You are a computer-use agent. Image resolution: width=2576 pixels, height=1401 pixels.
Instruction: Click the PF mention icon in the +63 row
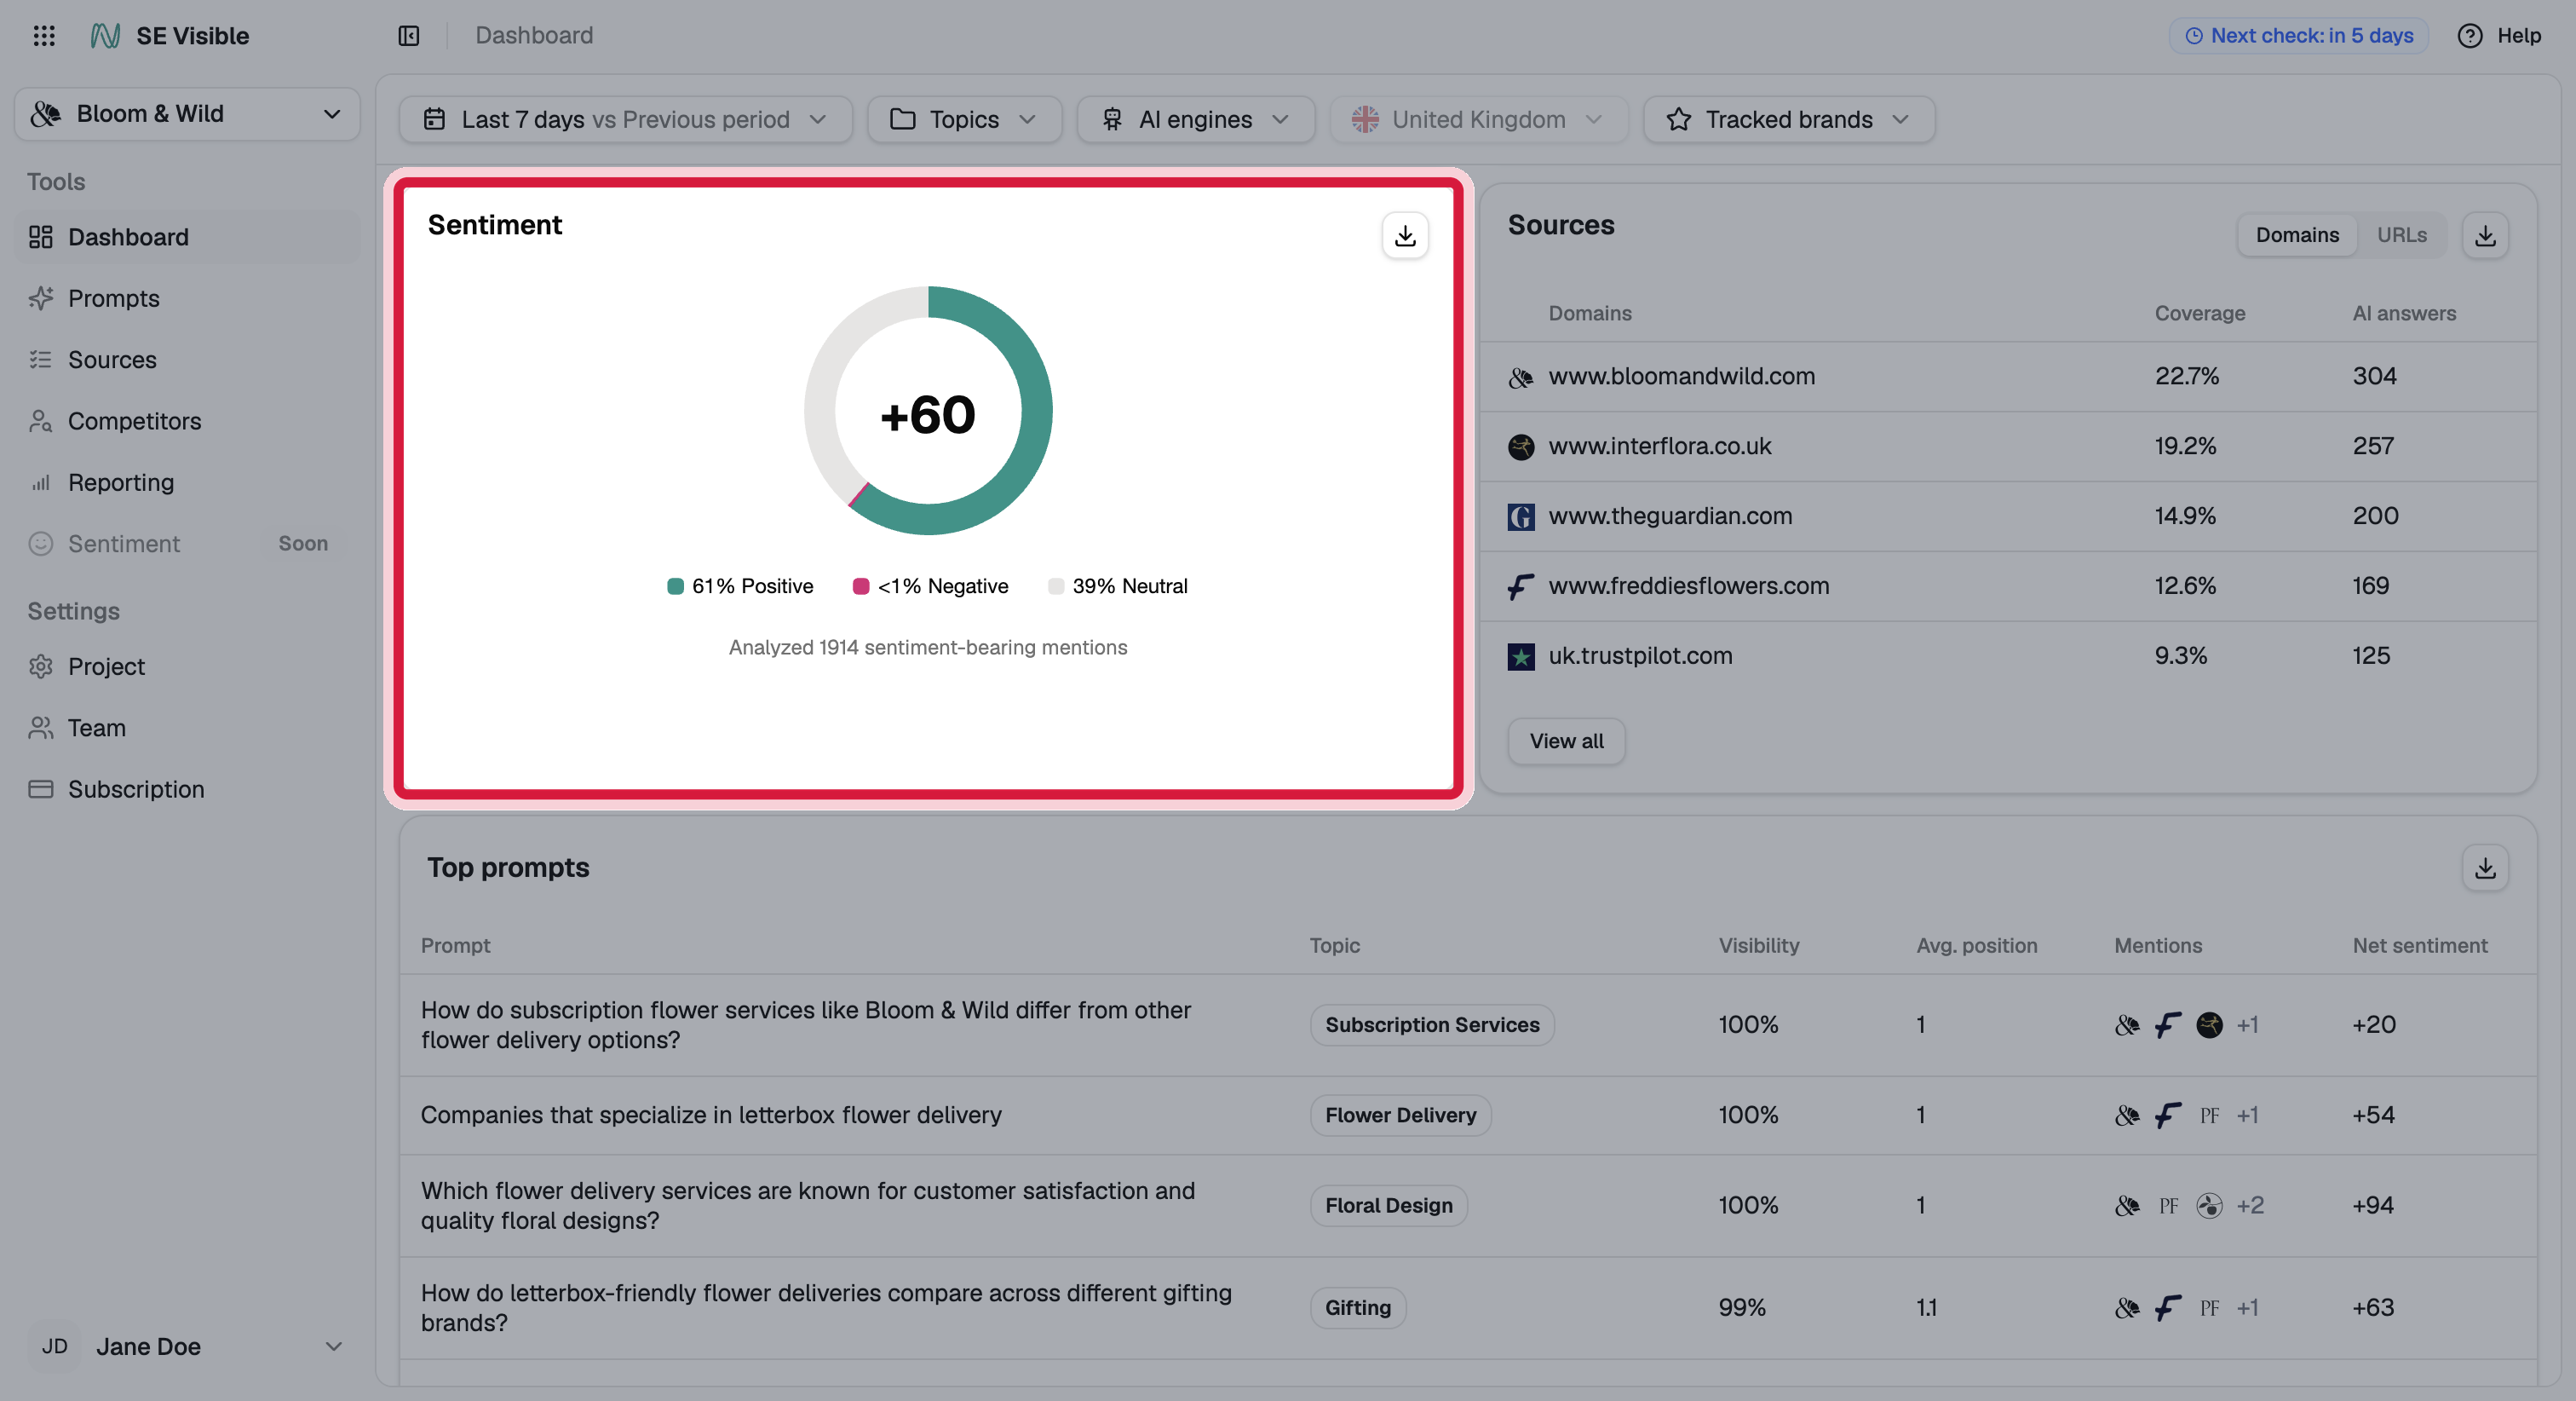tap(2209, 1308)
